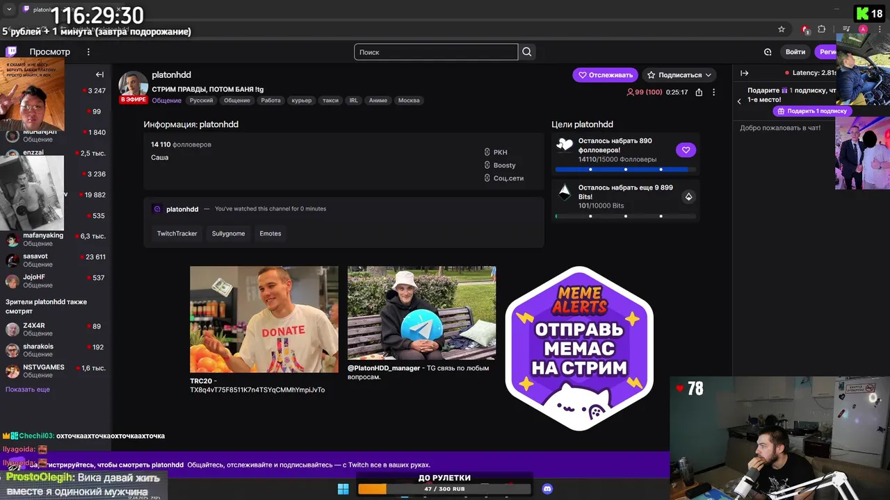Viewport: 890px width, 500px height.
Task: Click the back chevron in the gift banner
Action: click(x=739, y=101)
